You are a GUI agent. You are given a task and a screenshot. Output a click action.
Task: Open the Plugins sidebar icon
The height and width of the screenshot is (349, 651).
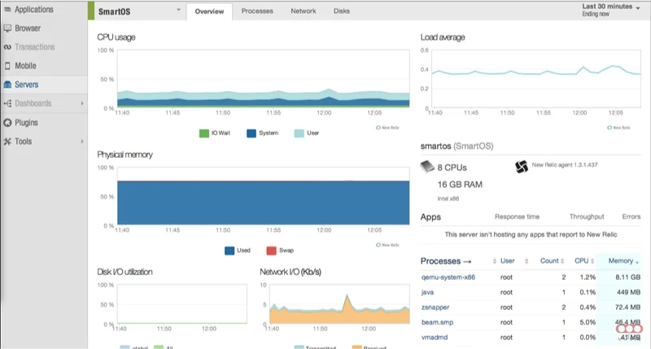click(7, 123)
